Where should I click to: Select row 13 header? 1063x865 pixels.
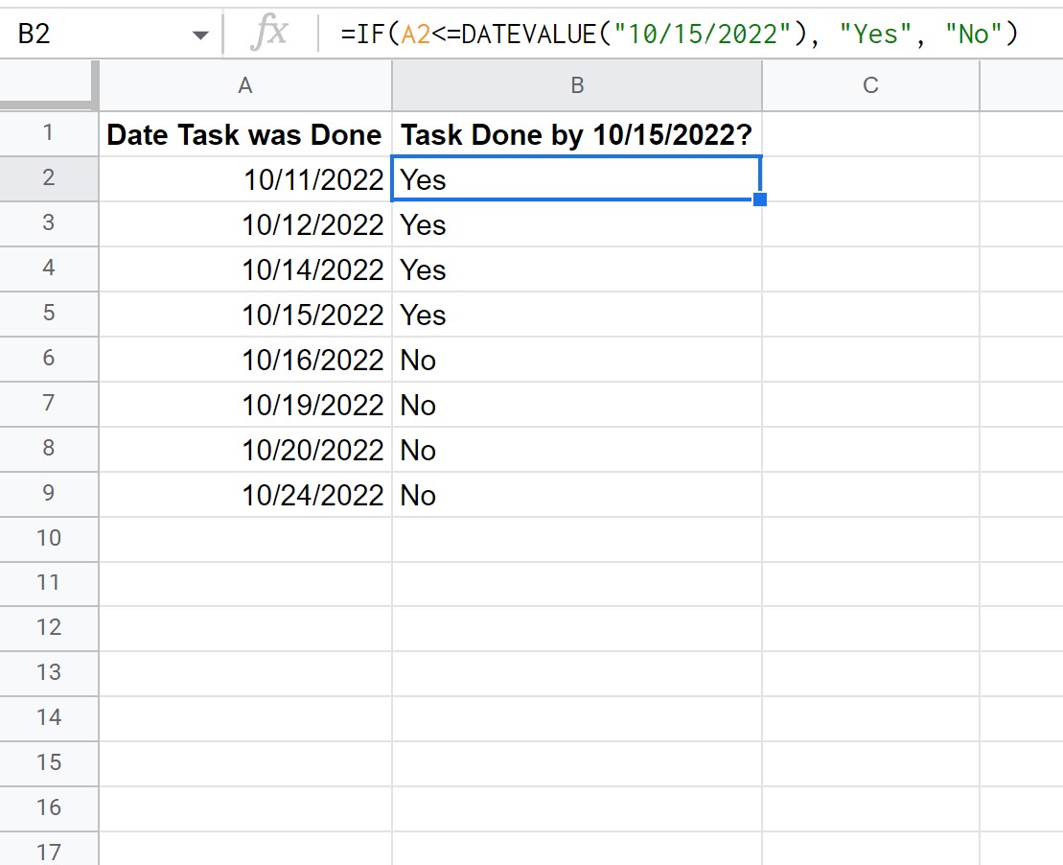pos(49,673)
